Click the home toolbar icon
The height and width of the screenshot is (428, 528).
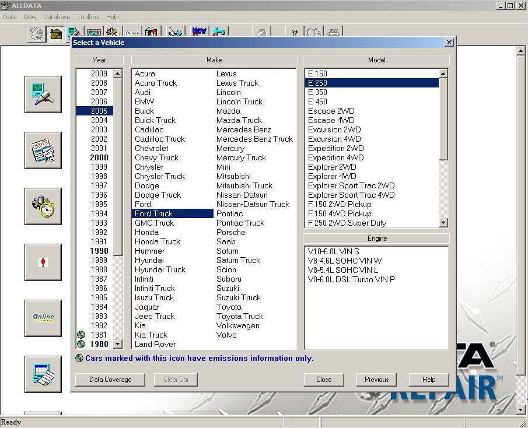tap(56, 34)
